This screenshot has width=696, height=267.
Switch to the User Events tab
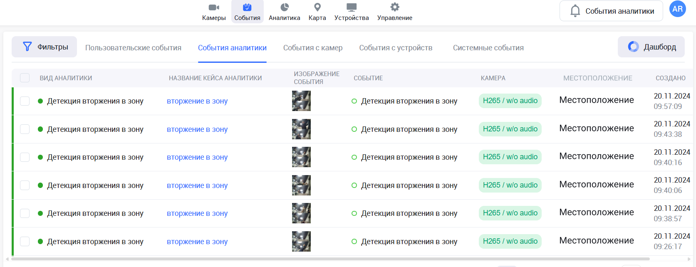point(133,48)
